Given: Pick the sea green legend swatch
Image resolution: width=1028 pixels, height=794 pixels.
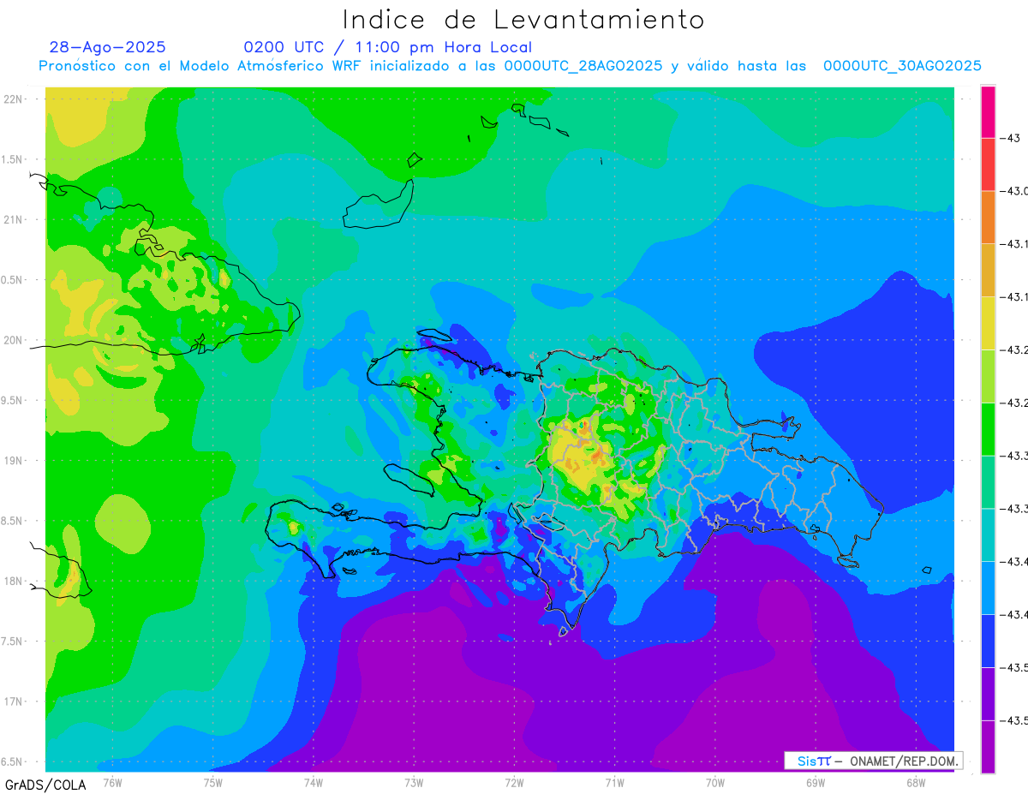Looking at the screenshot, I should click(988, 482).
